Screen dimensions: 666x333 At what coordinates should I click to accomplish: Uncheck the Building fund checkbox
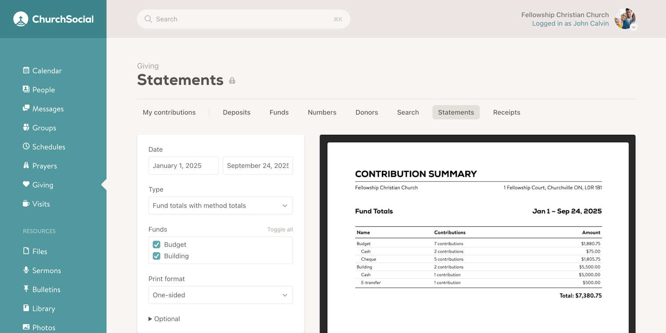point(156,256)
